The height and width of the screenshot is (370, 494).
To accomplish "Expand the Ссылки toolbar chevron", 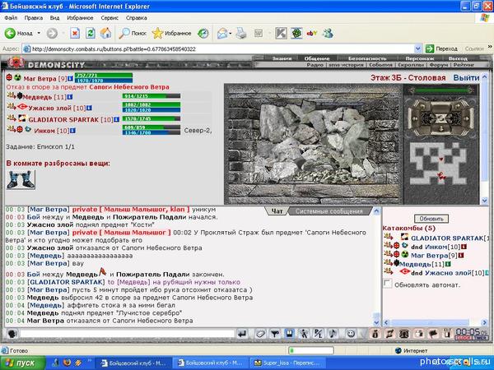I will (490, 47).
